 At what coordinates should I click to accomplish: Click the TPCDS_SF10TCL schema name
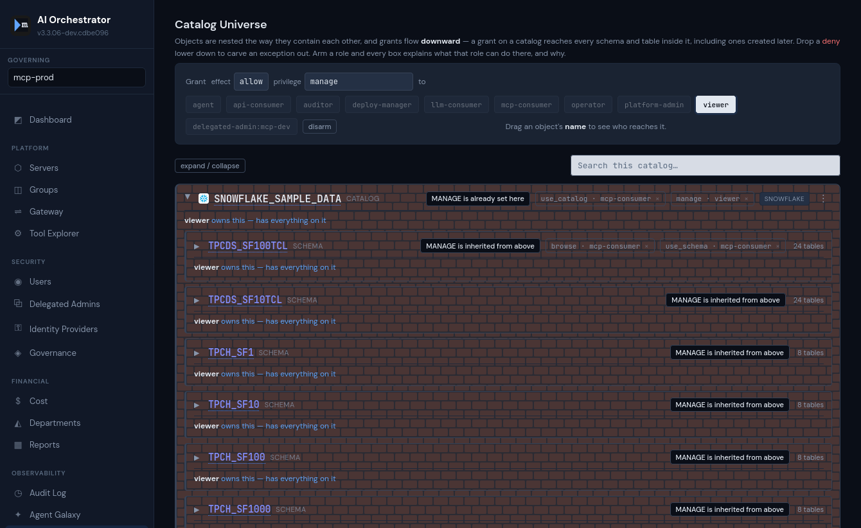[x=245, y=301]
